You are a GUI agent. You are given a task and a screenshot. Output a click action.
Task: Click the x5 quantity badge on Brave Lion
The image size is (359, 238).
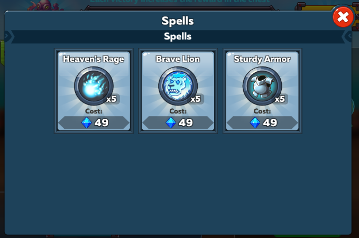point(196,99)
